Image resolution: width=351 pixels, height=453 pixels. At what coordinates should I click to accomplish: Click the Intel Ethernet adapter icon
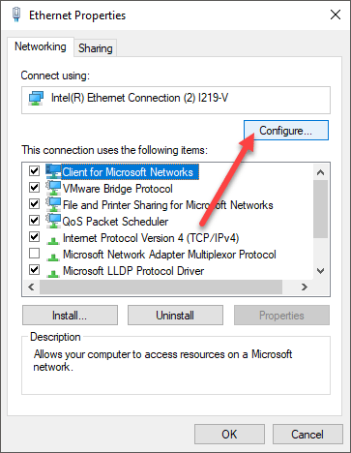(x=36, y=98)
